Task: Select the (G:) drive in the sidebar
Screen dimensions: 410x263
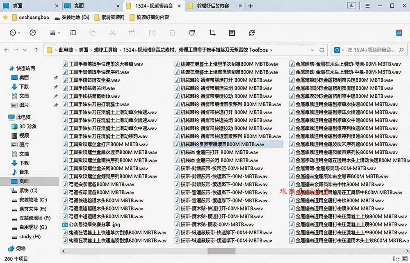Action: tap(29, 227)
